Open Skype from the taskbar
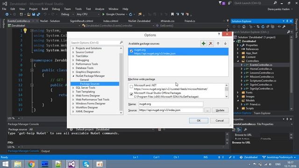The width and height of the screenshot is (299, 168). click(86, 164)
